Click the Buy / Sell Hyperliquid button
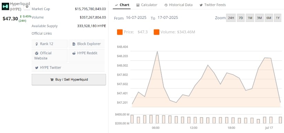This screenshot has height=133, width=284. pos(69,80)
